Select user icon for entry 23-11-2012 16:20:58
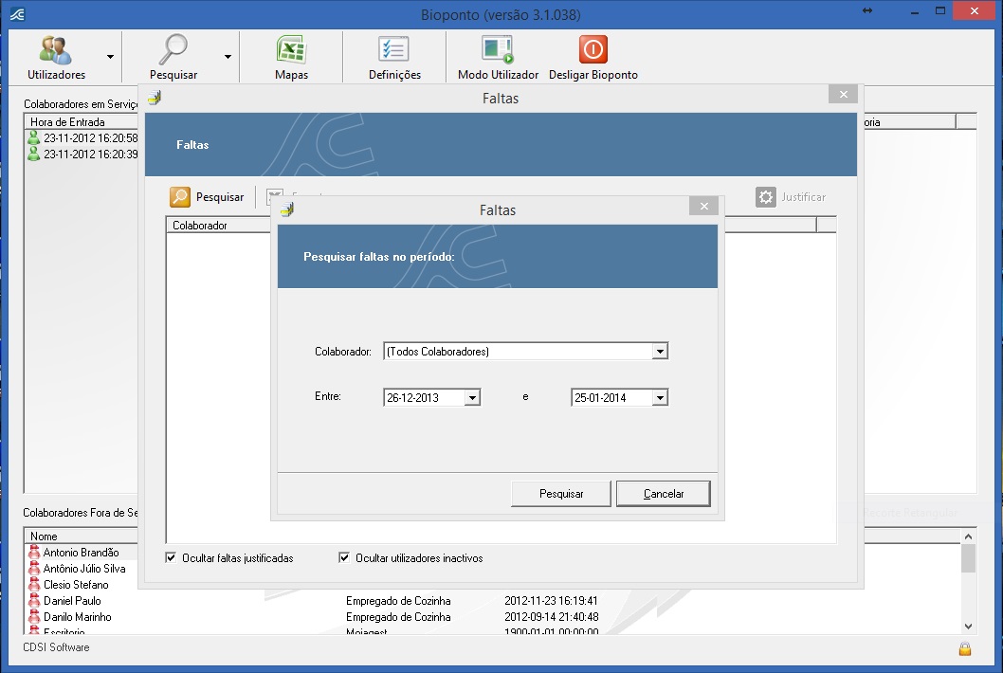The height and width of the screenshot is (673, 1003). (34, 137)
